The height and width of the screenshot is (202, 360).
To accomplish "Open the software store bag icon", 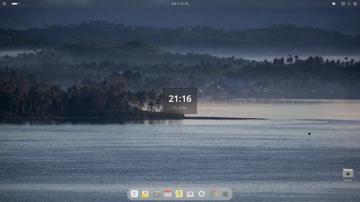I will pyautogui.click(x=190, y=194).
